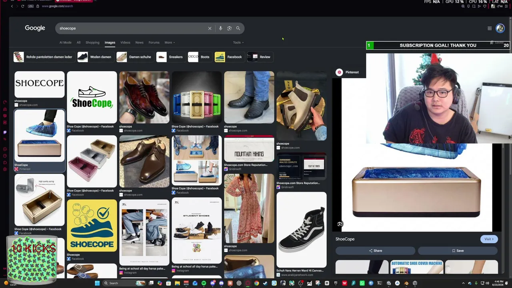The height and width of the screenshot is (288, 512).
Task: Switch to the News tab
Action: (x=139, y=42)
